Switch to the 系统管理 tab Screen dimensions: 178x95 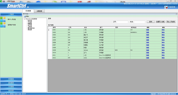pos(28,11)
